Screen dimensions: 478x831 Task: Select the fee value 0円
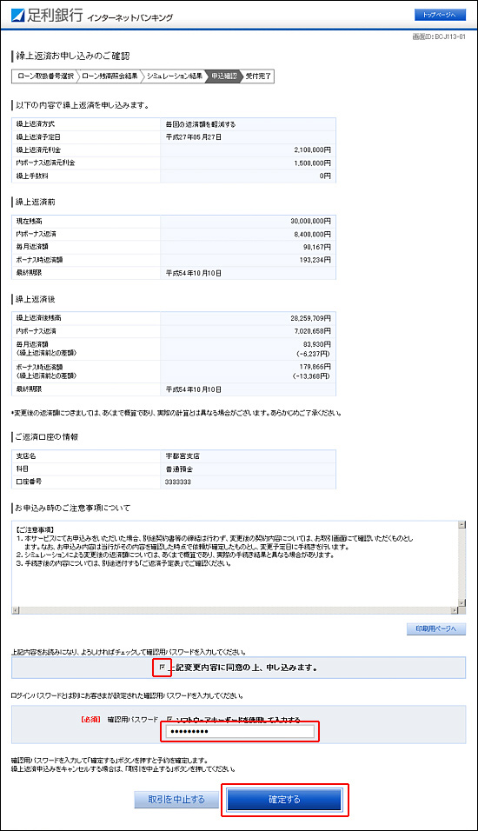pos(325,176)
